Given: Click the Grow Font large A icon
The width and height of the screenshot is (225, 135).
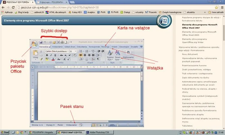Looking at the screenshot, I should click(x=64, y=59).
